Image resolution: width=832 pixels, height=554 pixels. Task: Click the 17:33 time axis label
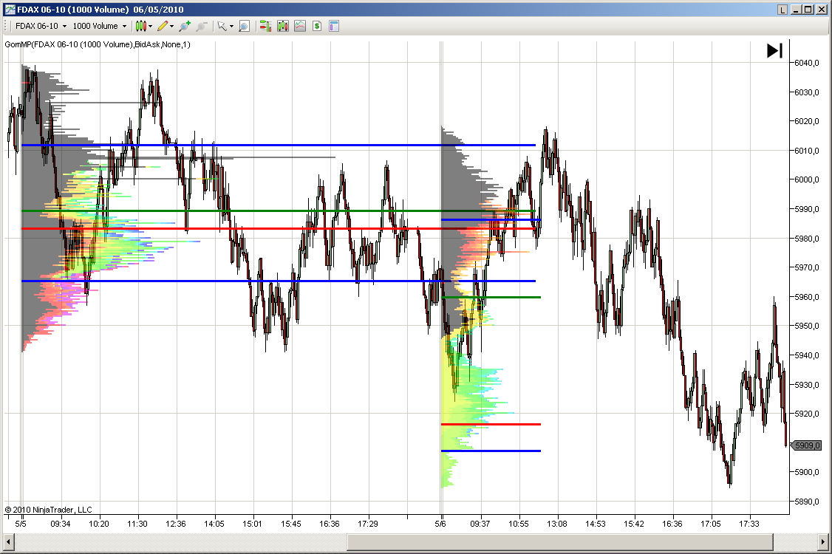749,524
